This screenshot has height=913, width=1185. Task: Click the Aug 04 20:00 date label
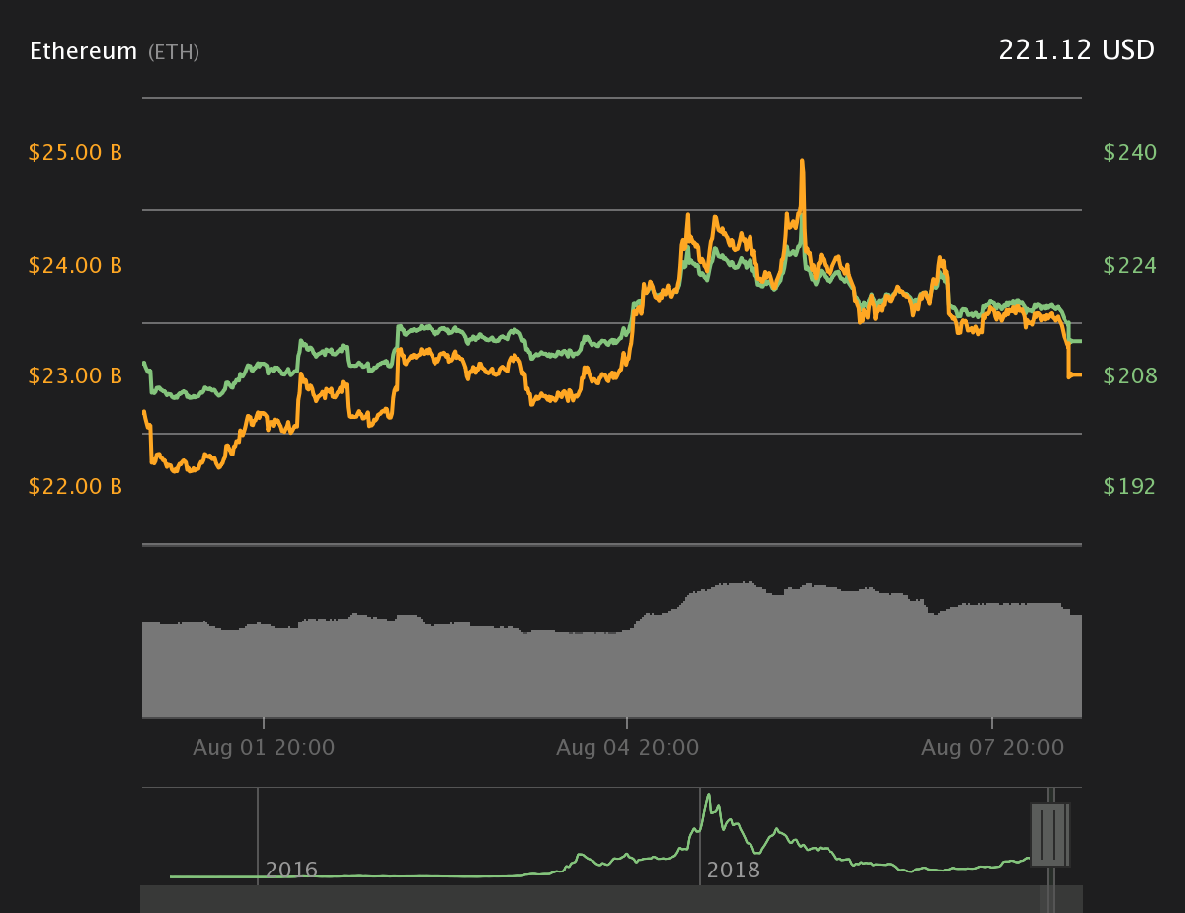click(x=627, y=748)
